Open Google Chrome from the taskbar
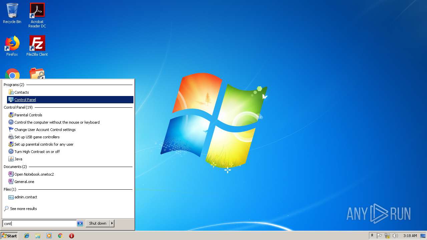Screen dimensions: 427x240 tap(60, 236)
